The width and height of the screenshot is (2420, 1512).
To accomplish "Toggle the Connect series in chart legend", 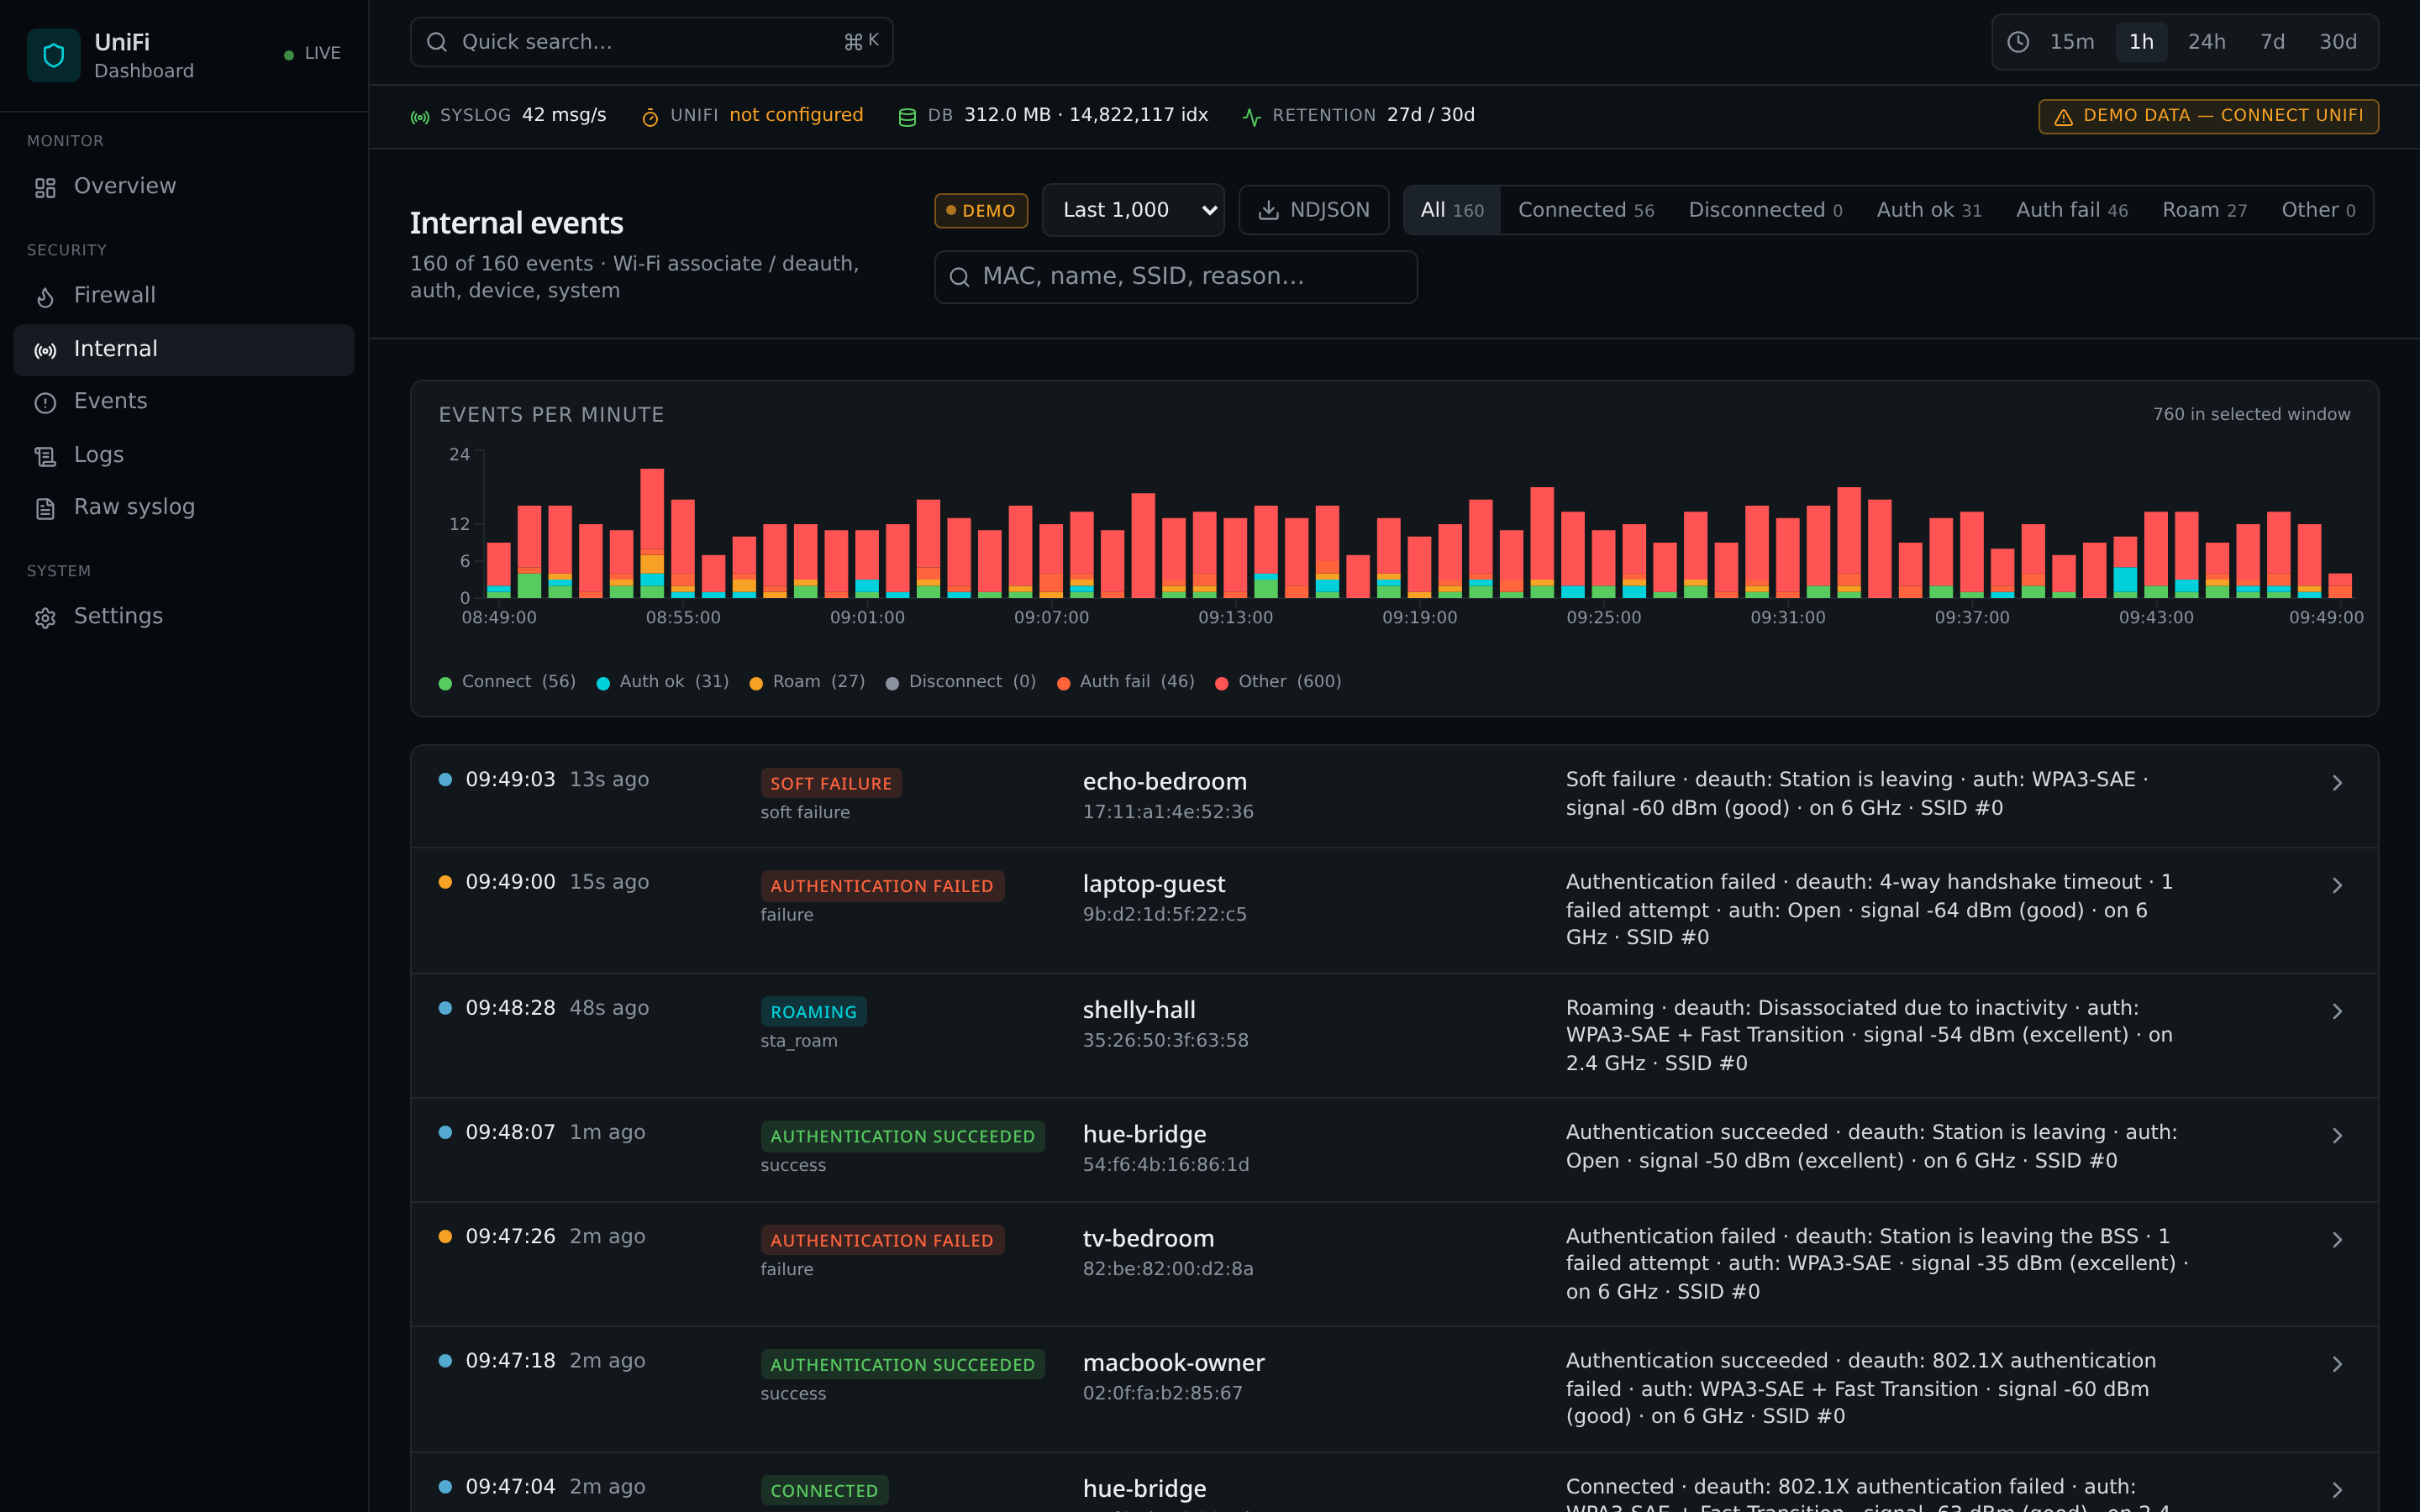I will tap(507, 682).
